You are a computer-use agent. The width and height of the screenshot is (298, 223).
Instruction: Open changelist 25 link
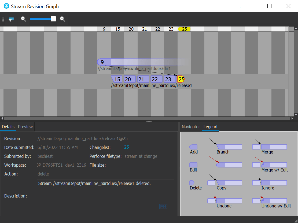pos(126,147)
